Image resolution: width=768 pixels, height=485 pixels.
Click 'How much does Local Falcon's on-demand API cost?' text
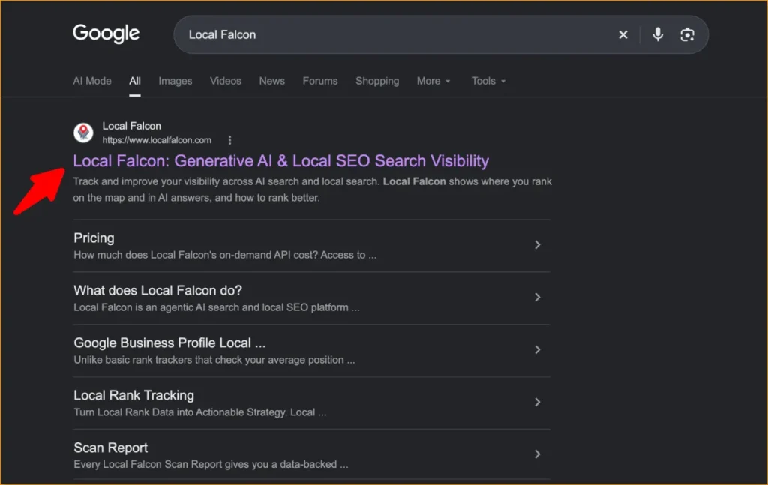click(196, 255)
